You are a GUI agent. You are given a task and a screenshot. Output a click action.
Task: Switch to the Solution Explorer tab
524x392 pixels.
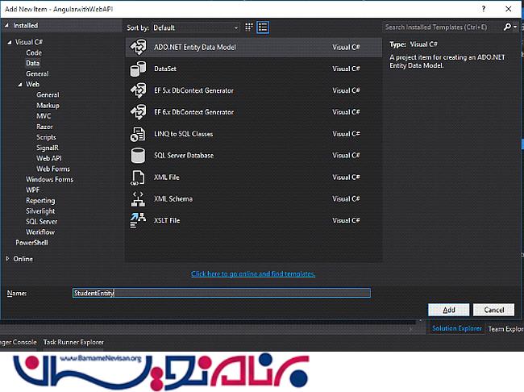point(457,328)
